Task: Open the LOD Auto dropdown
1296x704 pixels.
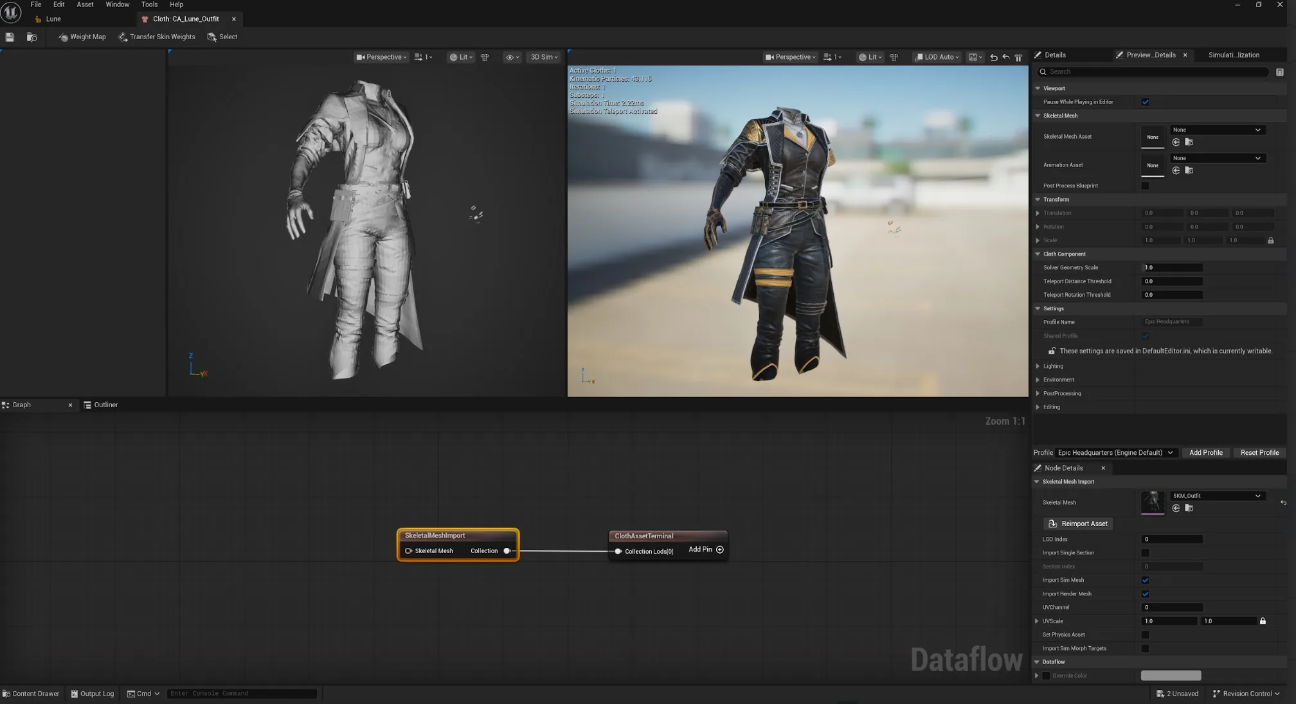Action: tap(937, 57)
